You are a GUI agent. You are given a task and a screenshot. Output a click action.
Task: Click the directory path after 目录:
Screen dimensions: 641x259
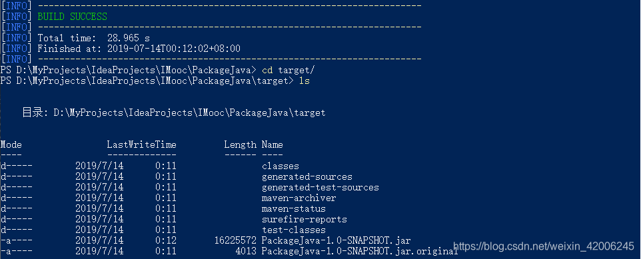(x=190, y=113)
